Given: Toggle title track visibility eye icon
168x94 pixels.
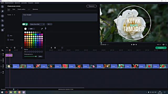Looking at the screenshot, I should click(3, 54).
